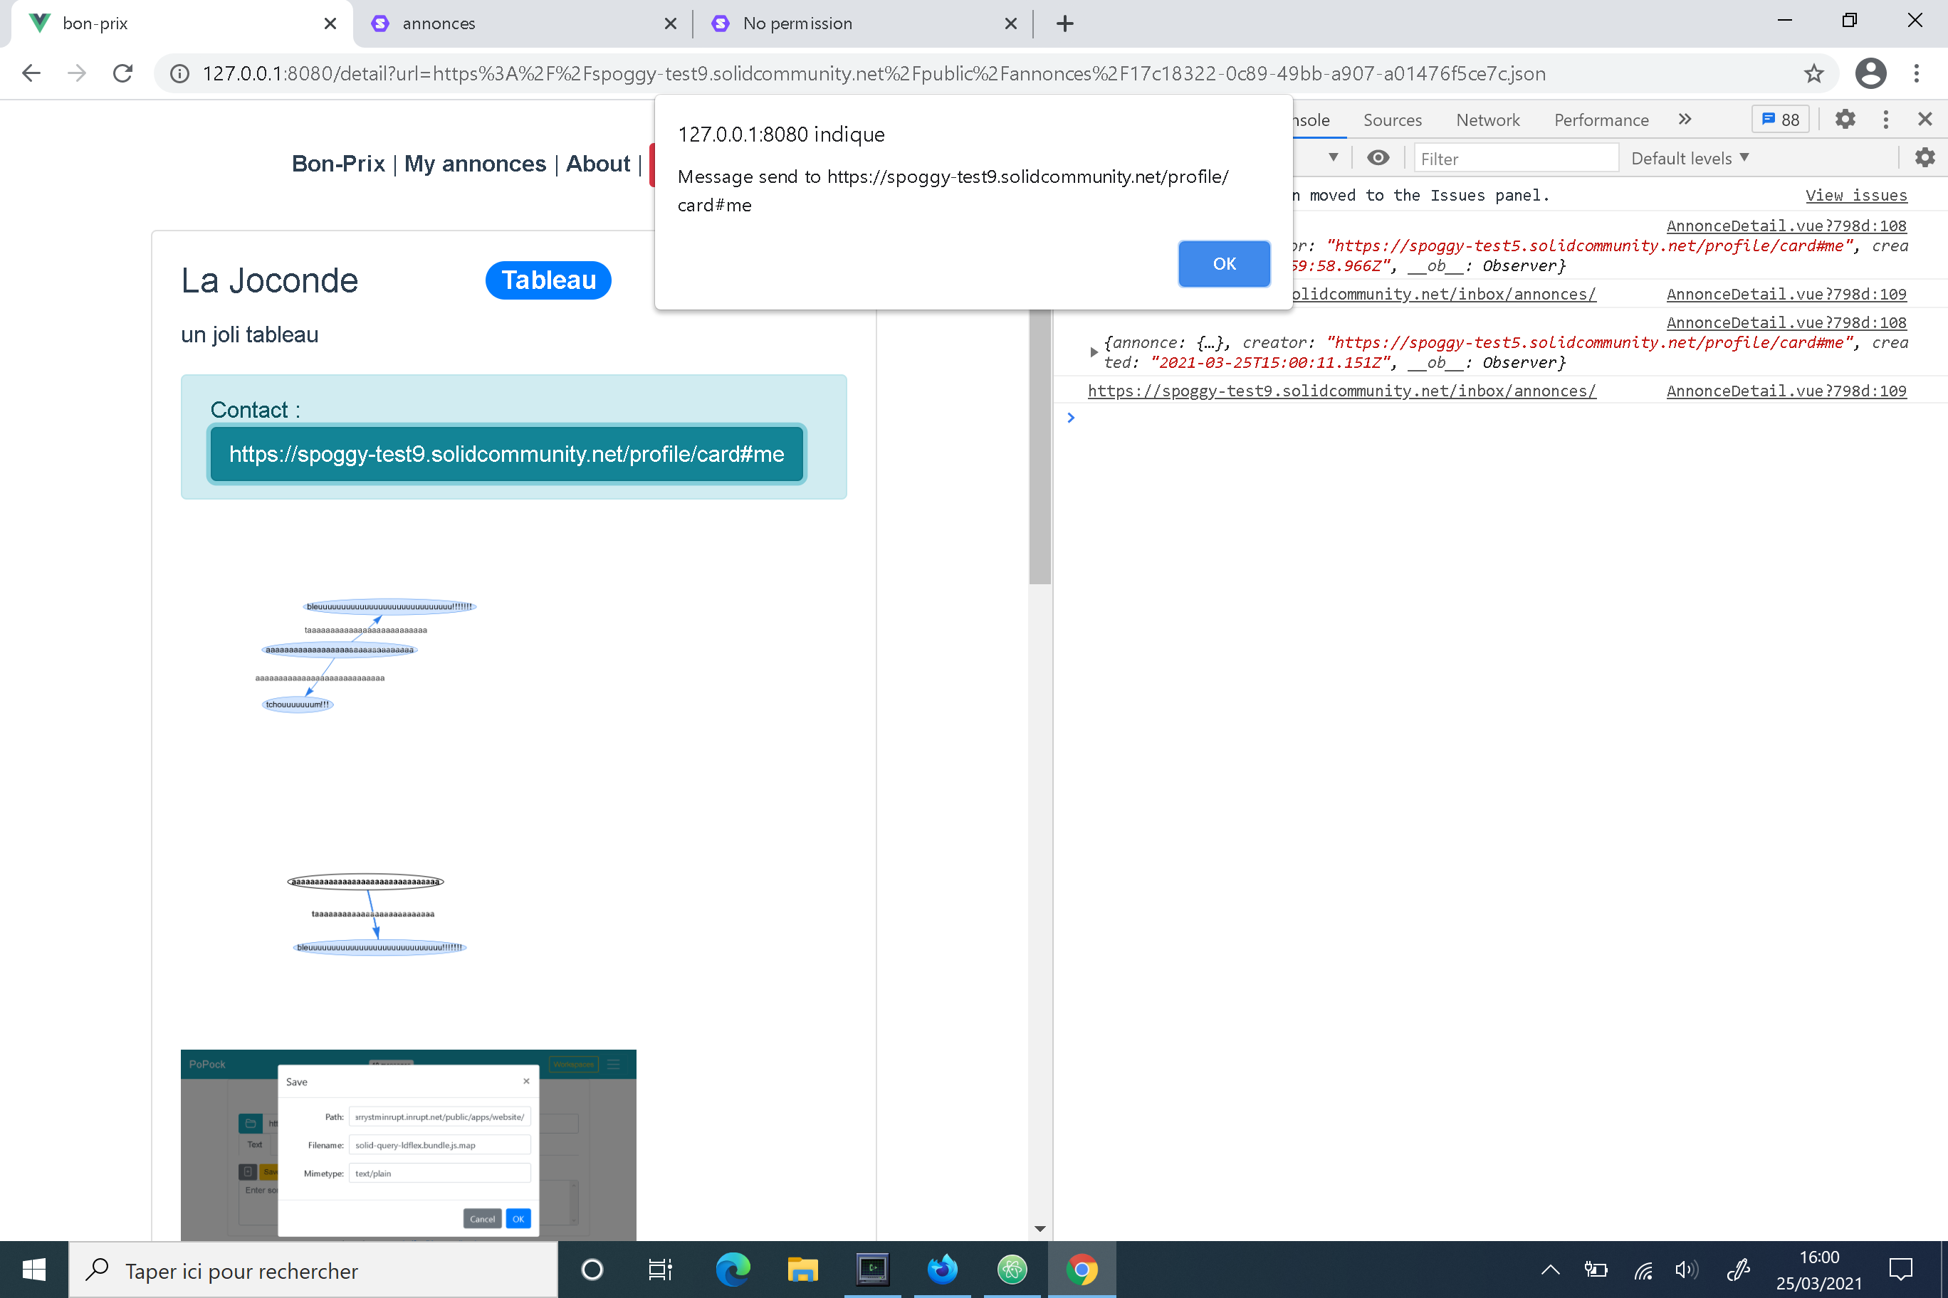Image resolution: width=1948 pixels, height=1298 pixels.
Task: Open the console sidebar settings gear
Action: click(x=1925, y=157)
